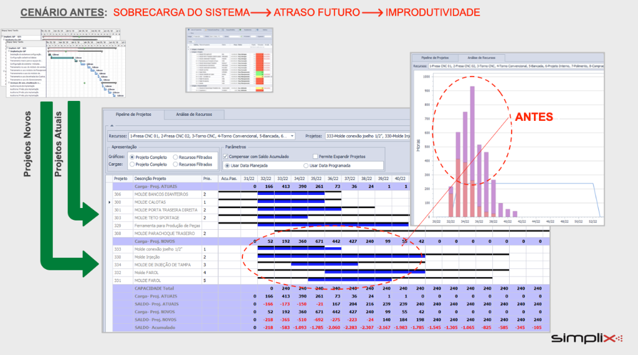Click project number 331 cell

(x=122, y=281)
